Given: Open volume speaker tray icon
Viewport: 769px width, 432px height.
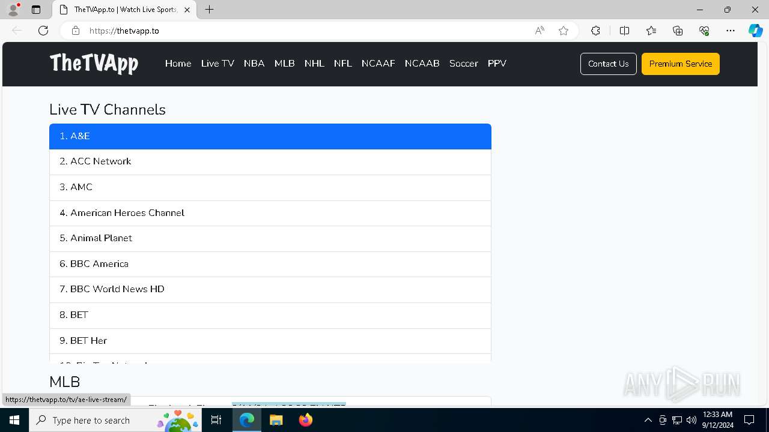Looking at the screenshot, I should tap(691, 420).
